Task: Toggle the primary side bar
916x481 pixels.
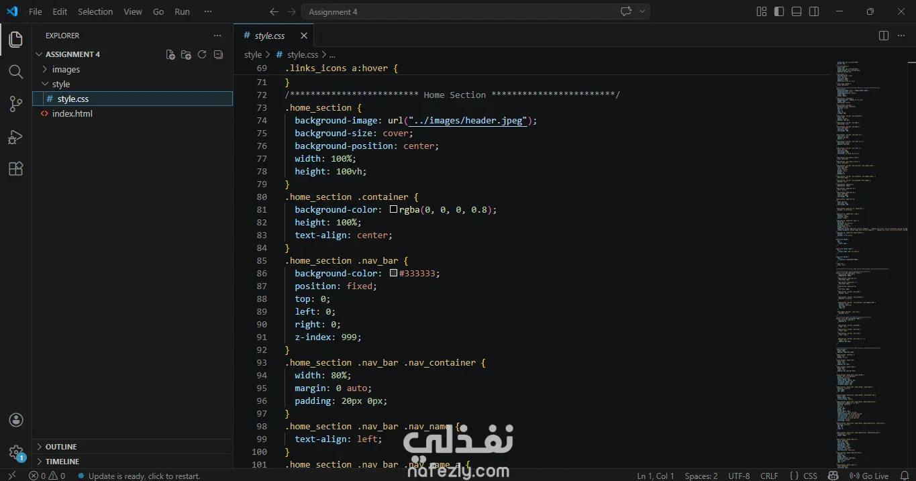Action: pos(779,11)
